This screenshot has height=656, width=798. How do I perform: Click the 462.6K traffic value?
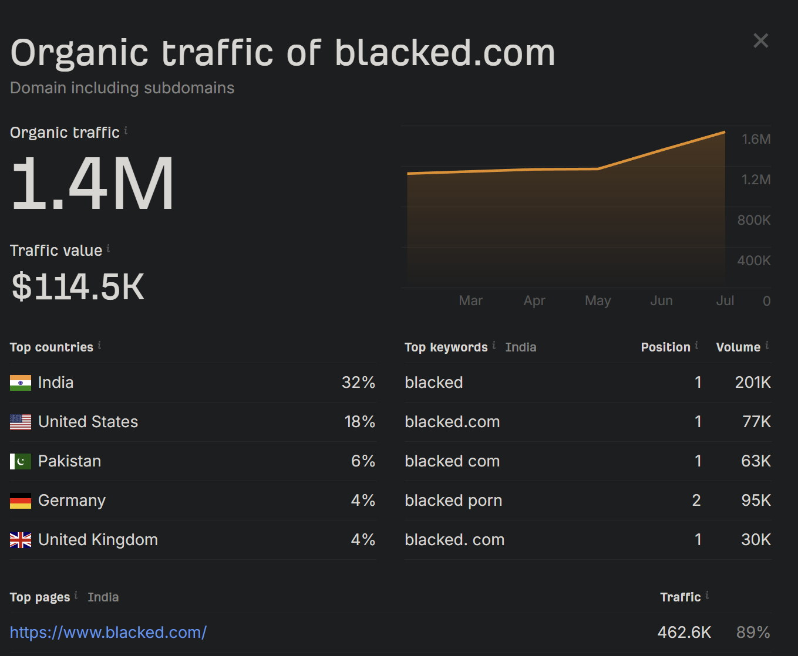(x=684, y=632)
